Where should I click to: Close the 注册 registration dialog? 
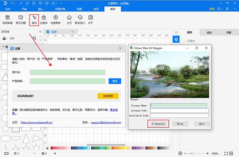click(x=120, y=48)
